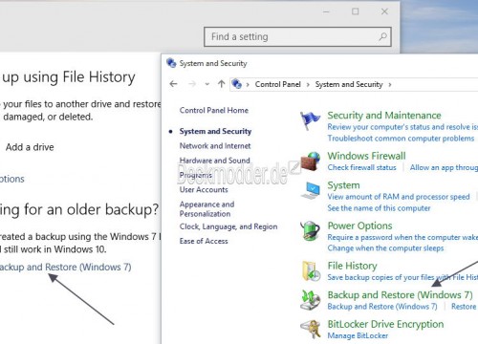Click the Backup and Restore drive icon

coord(311,300)
